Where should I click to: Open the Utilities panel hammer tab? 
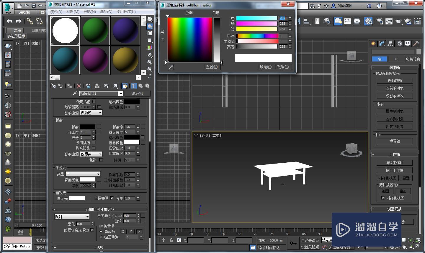pyautogui.click(x=416, y=44)
